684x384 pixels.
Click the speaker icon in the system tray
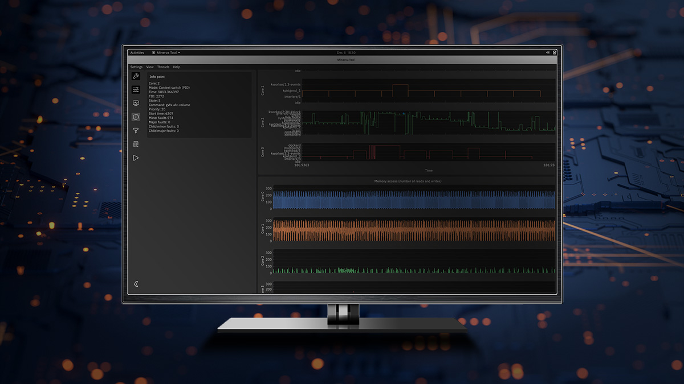pyautogui.click(x=547, y=52)
